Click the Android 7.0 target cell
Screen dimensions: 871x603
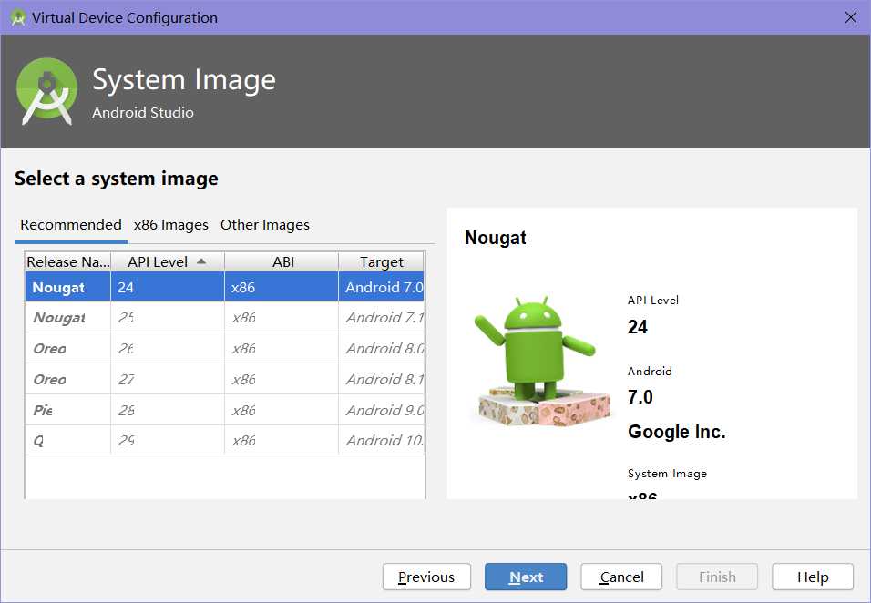pos(381,287)
